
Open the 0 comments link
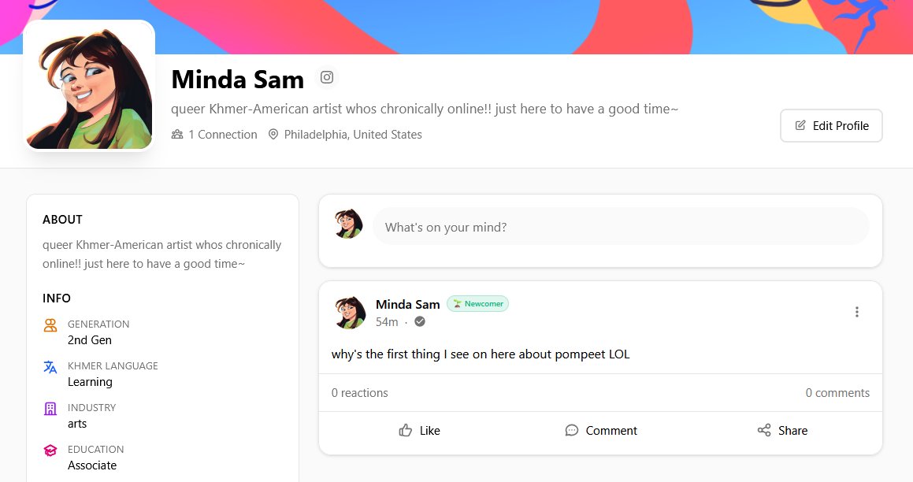pos(837,392)
